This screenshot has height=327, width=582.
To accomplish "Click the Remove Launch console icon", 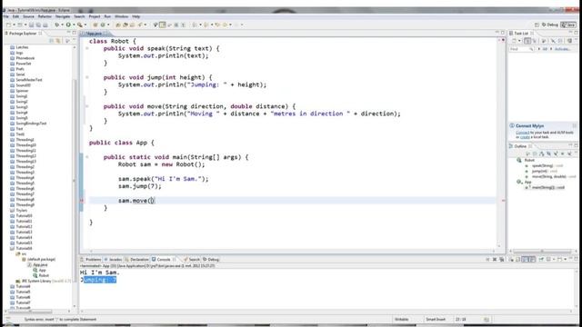I will click(495, 260).
